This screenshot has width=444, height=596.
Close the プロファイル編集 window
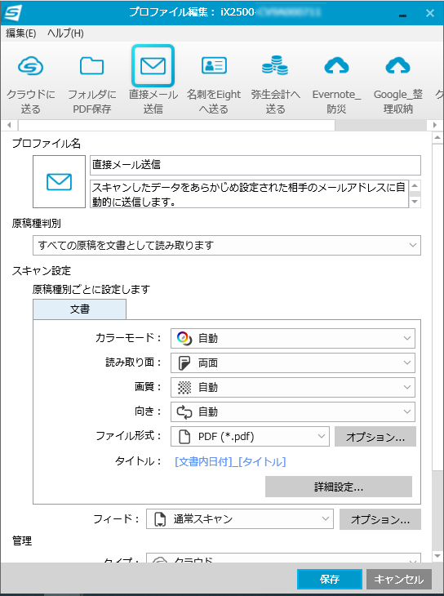(x=430, y=13)
